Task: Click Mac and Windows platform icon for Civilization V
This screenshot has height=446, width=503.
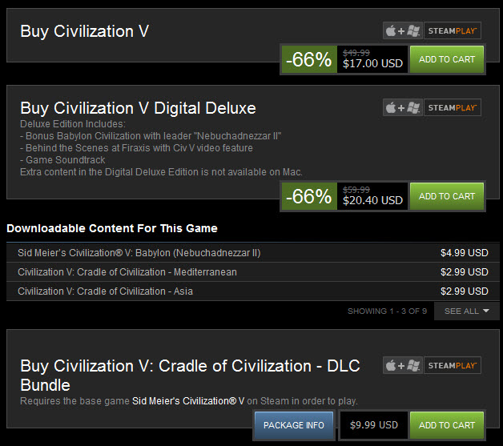Action: click(x=403, y=30)
